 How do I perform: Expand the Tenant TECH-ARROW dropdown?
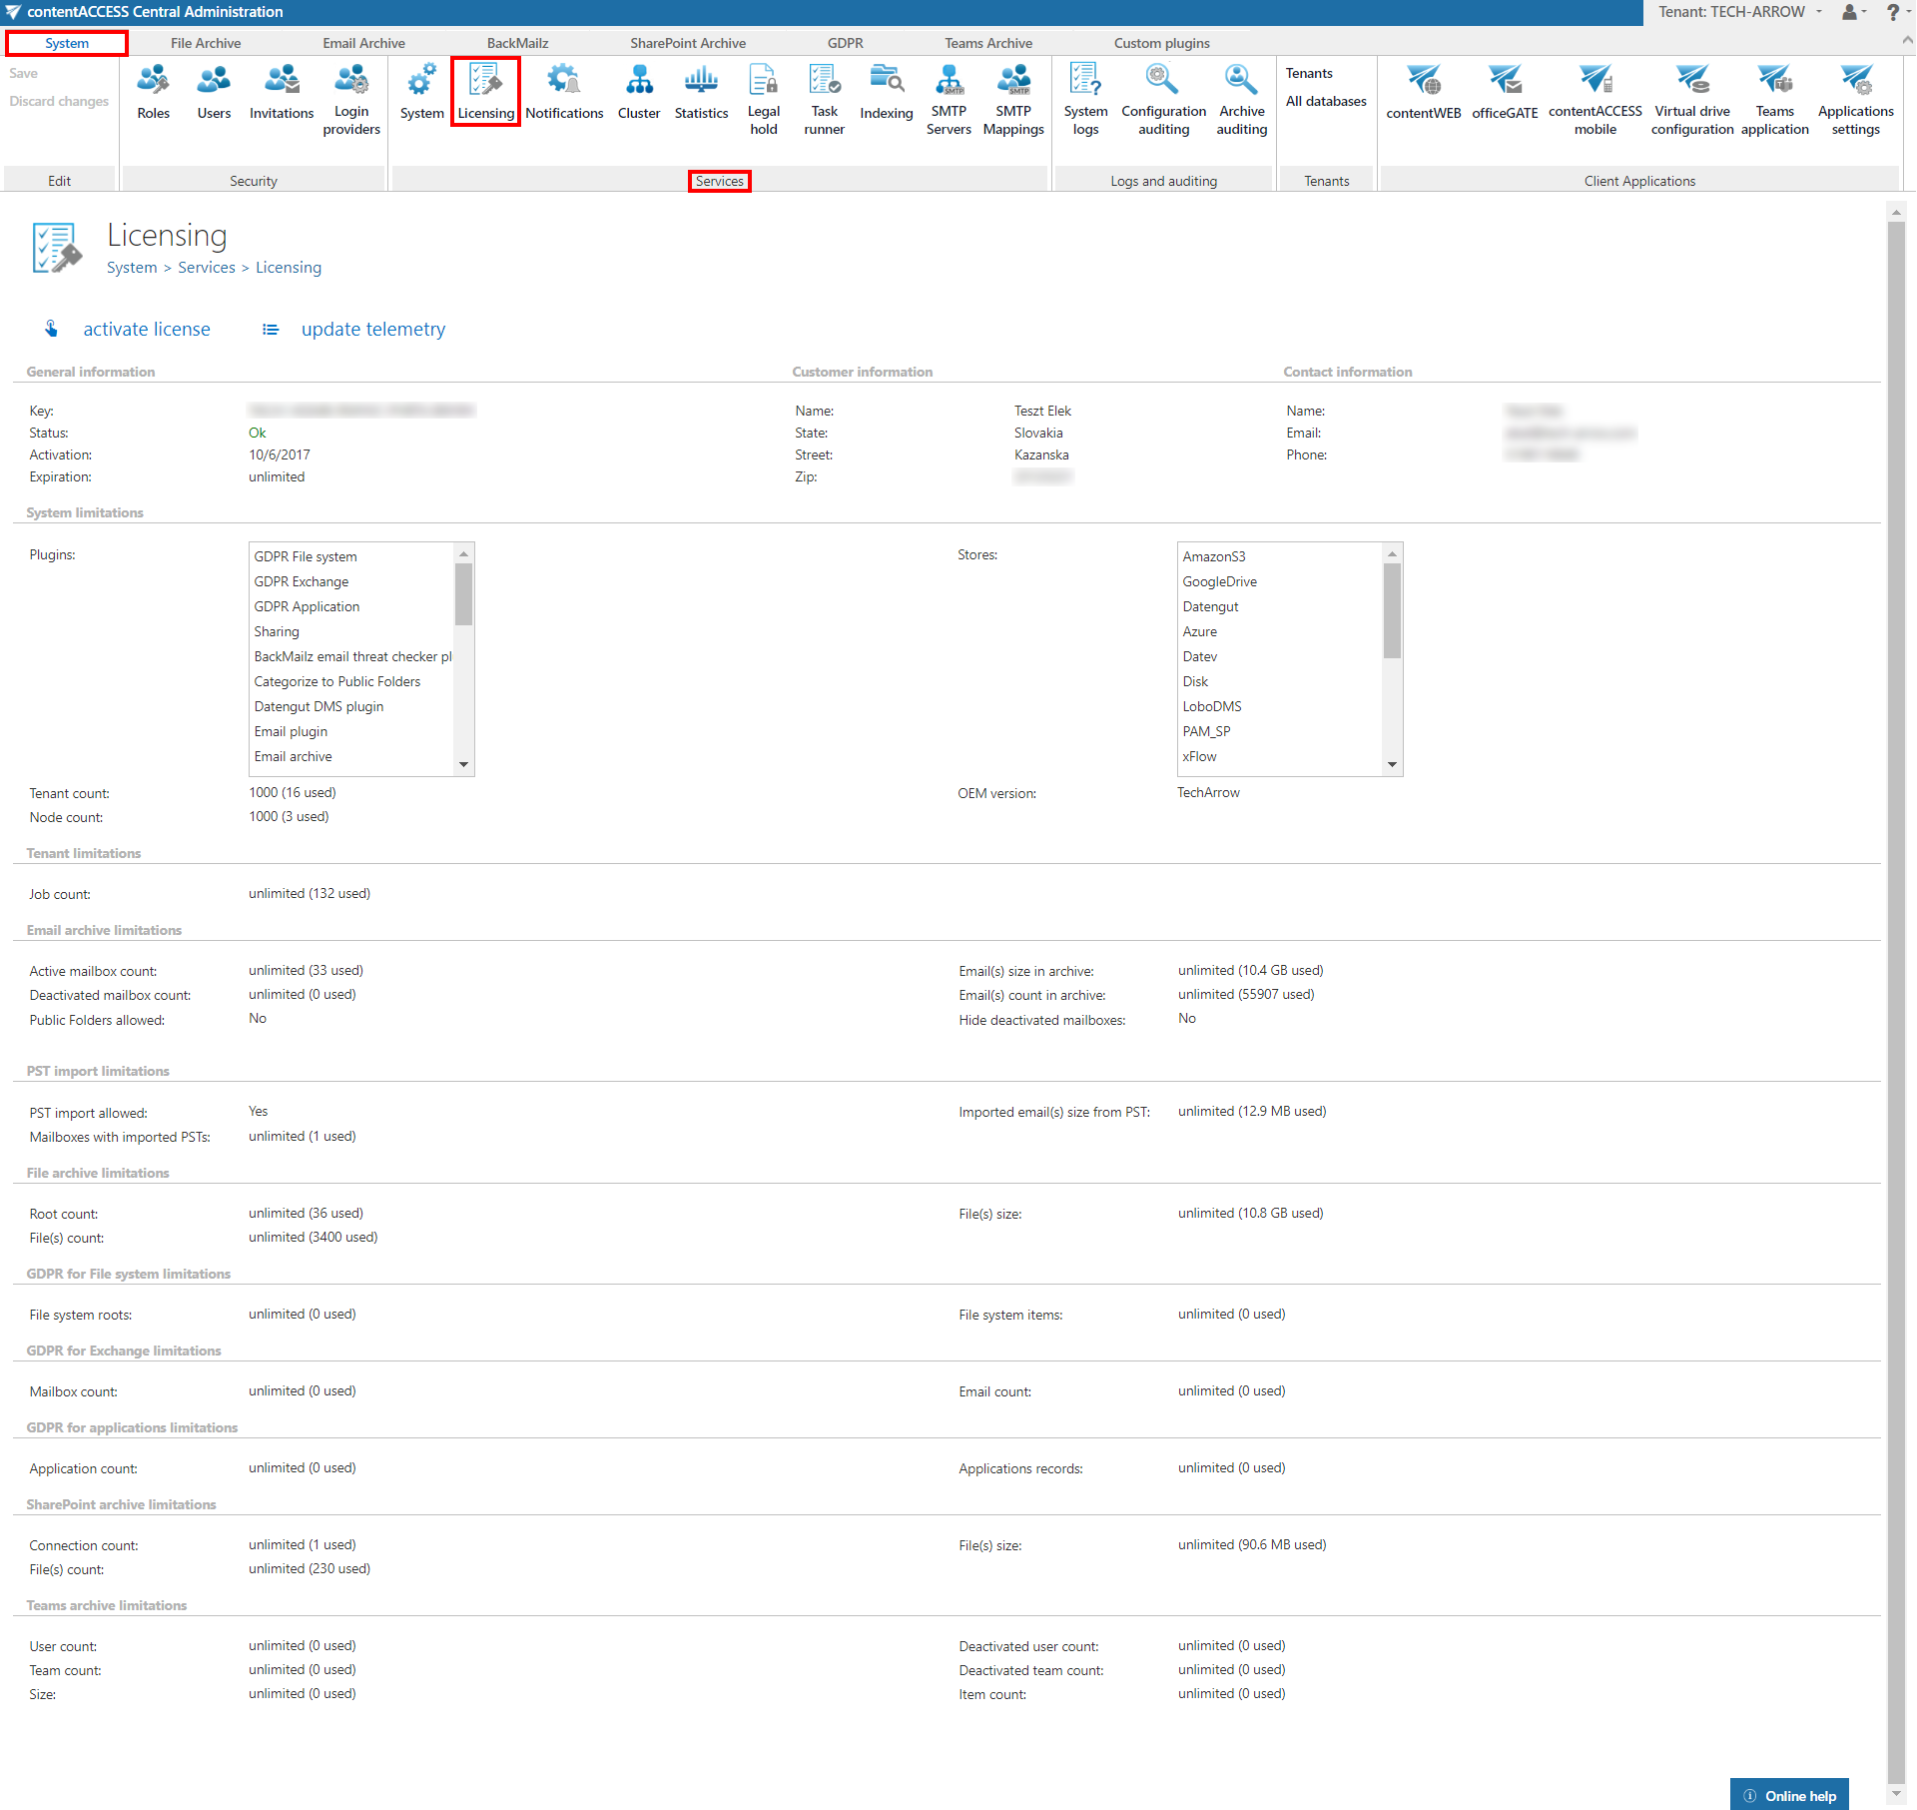pyautogui.click(x=1739, y=12)
